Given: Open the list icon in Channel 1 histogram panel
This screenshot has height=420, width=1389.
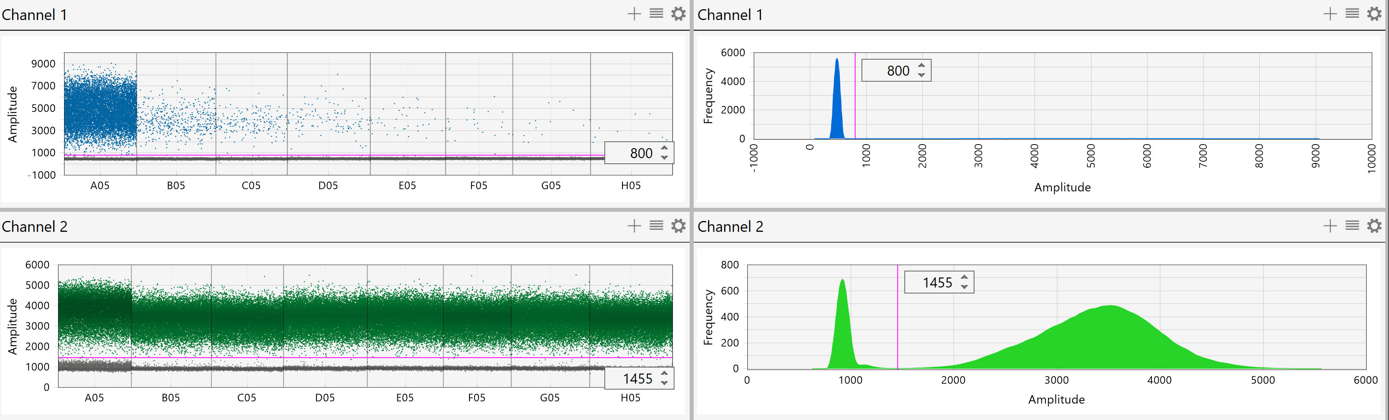Looking at the screenshot, I should click(x=1352, y=14).
